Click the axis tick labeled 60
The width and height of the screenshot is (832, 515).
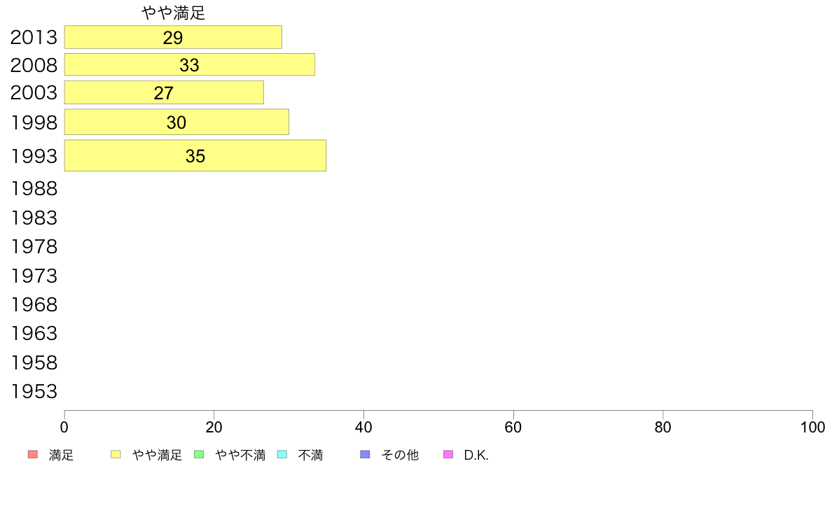pos(513,427)
